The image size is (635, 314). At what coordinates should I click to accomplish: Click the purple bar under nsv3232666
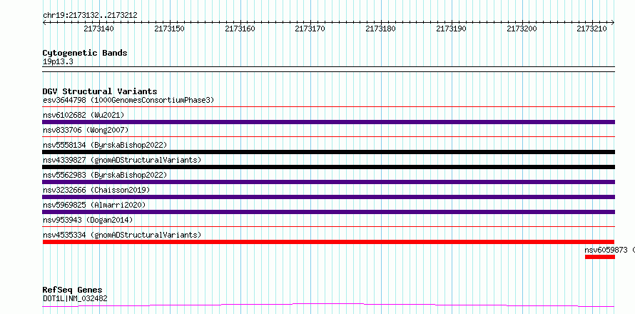[x=328, y=197]
